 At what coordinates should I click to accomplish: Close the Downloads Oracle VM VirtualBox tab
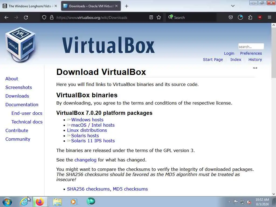pos(116,6)
